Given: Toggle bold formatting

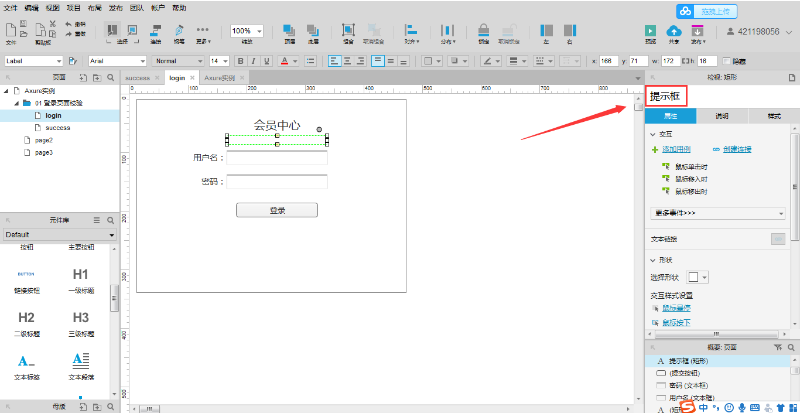Looking at the screenshot, I should point(240,61).
